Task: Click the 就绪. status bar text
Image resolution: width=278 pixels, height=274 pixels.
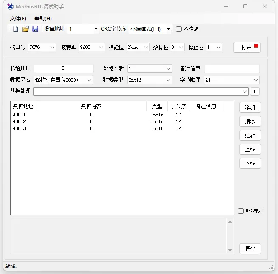Action: (x=11, y=266)
